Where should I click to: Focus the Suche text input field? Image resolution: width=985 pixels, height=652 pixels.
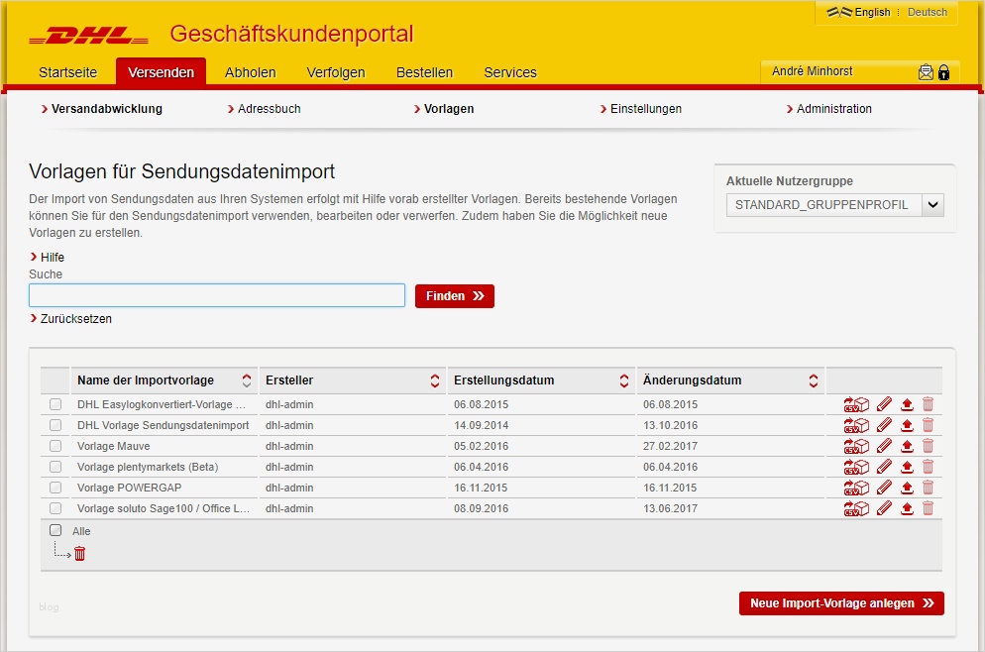[217, 295]
